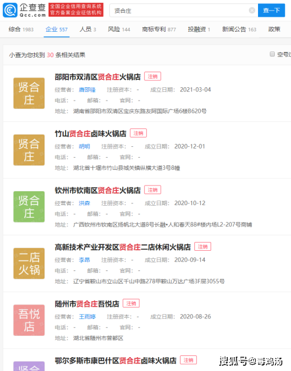Click 注销 tag on 邵阳市双清区 store
The width and height of the screenshot is (291, 371).
coord(153,76)
